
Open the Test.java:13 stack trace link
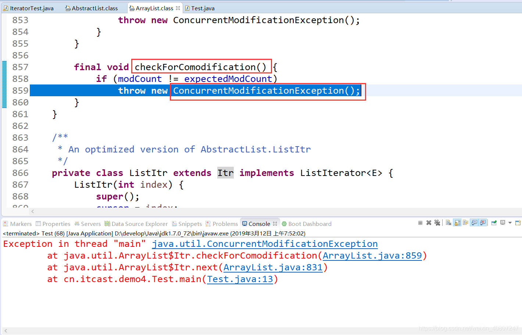(x=240, y=279)
